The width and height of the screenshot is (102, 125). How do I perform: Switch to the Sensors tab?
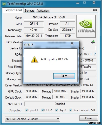pos(30,11)
